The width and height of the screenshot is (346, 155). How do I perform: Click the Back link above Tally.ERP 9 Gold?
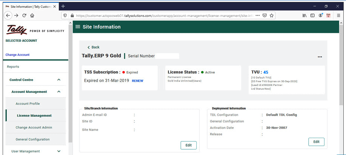pos(93,47)
